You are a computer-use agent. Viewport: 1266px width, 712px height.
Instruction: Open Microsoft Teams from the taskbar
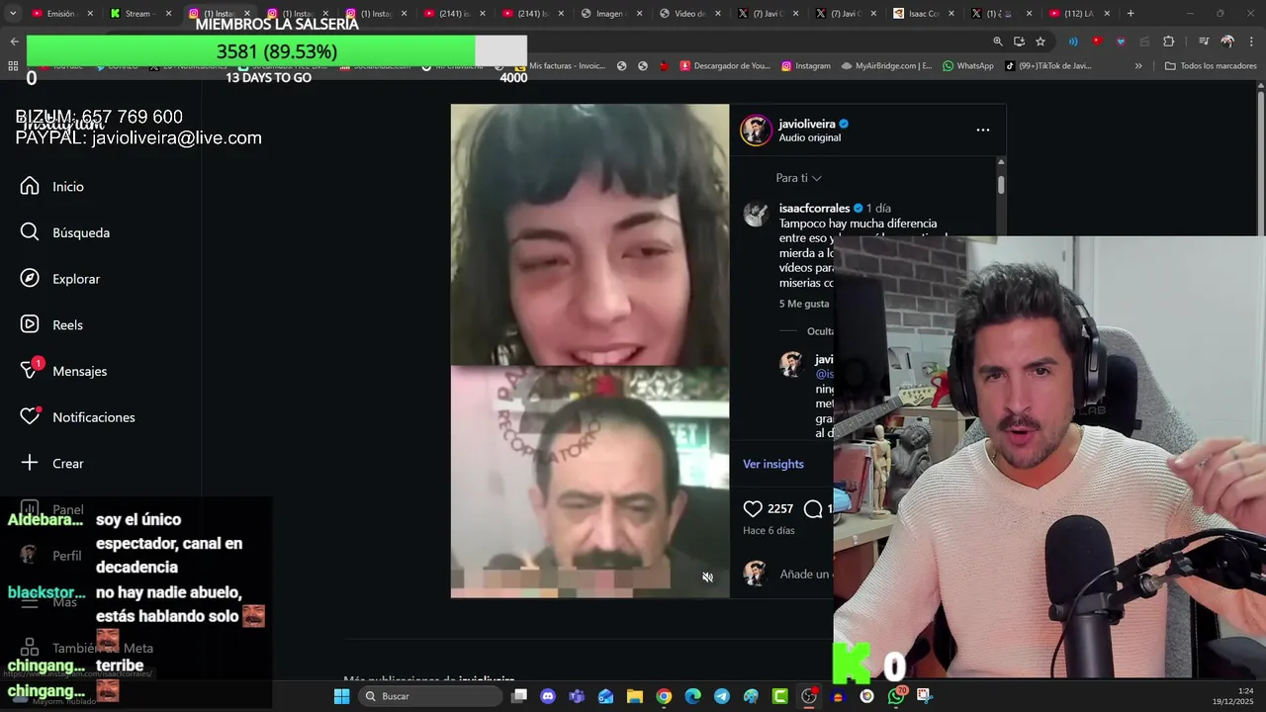577,696
